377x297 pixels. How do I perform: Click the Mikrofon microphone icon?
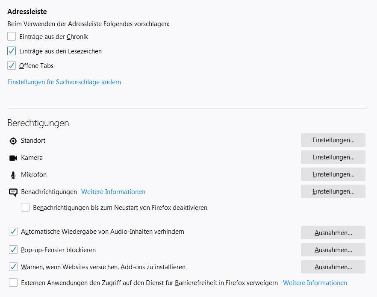coord(13,175)
